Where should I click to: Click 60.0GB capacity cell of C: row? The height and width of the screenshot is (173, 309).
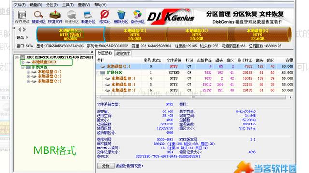pos(287,66)
